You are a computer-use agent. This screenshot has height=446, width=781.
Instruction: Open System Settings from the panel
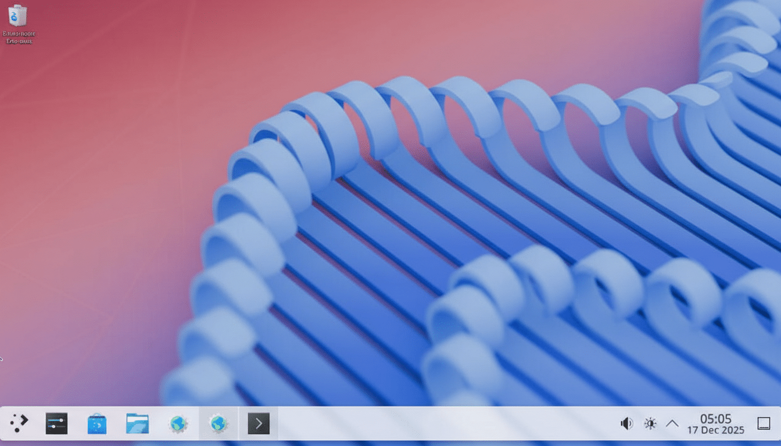56,422
